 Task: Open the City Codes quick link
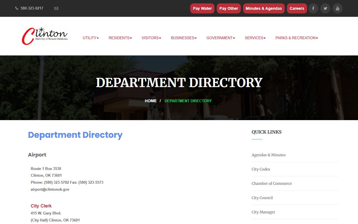pos(261,169)
